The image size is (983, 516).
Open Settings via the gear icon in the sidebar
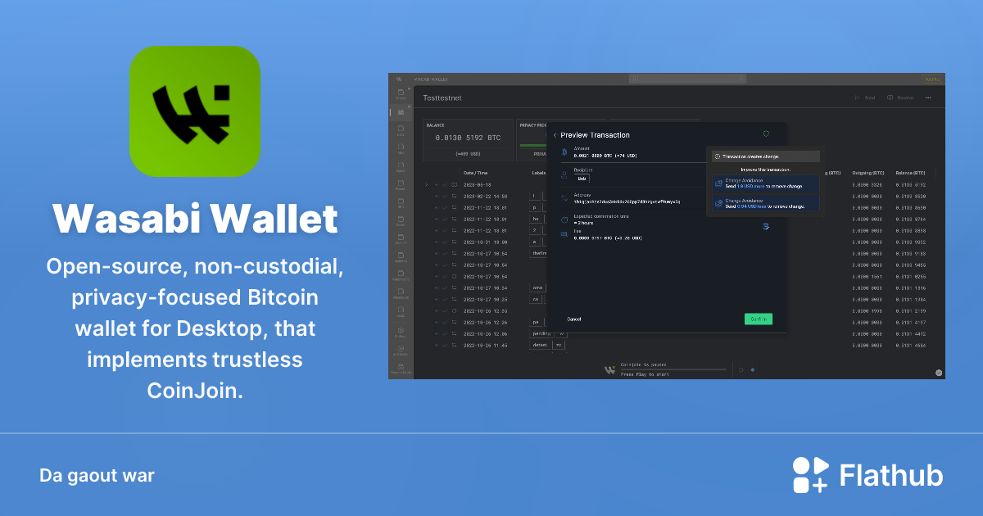(401, 331)
